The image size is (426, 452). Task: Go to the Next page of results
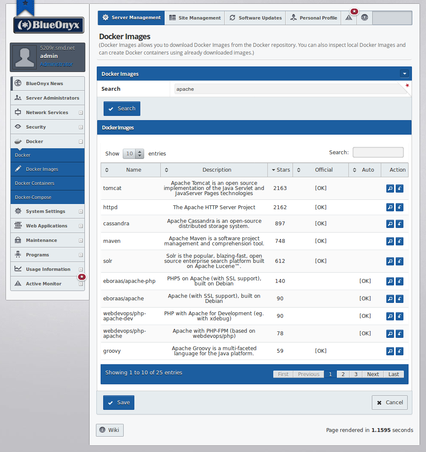373,374
